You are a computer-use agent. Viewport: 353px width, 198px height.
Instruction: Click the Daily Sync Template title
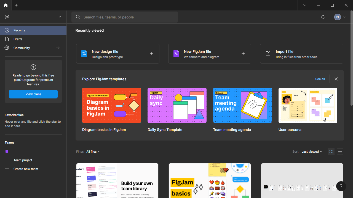coord(165,130)
